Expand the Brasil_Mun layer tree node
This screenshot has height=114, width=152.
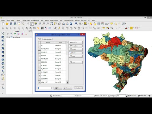coord(7,37)
